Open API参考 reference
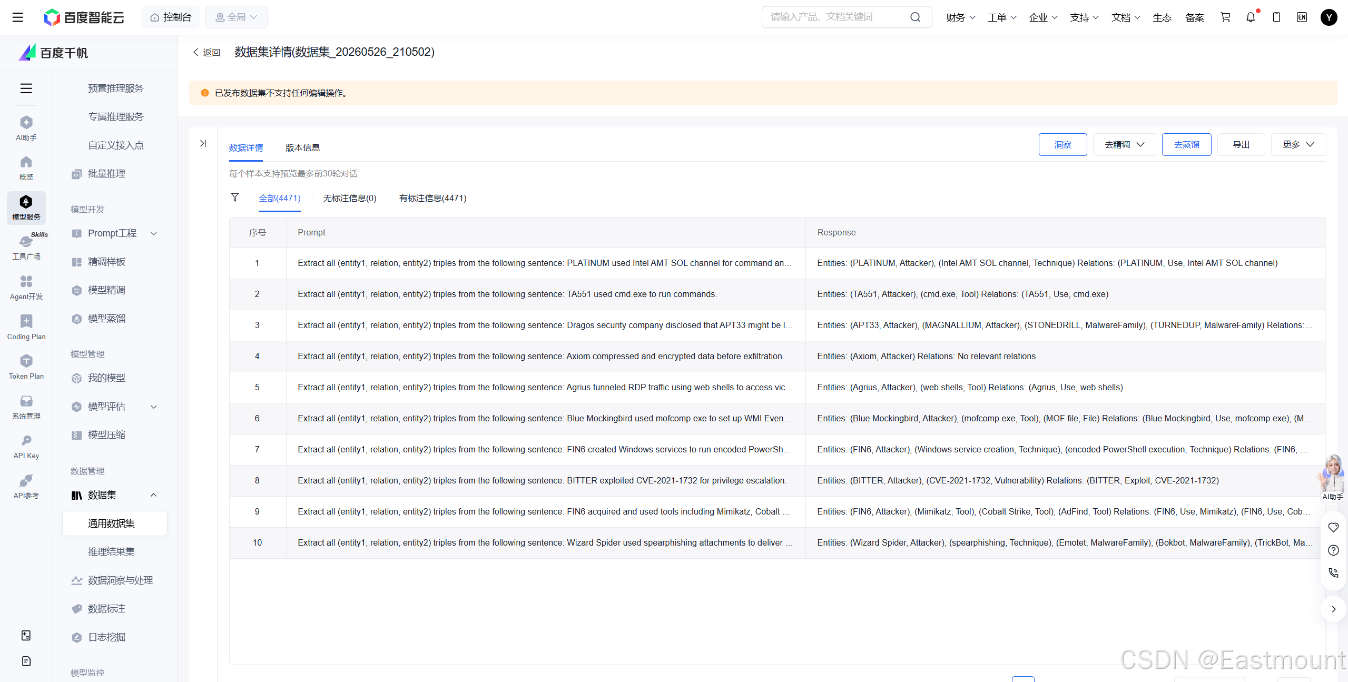The image size is (1348, 682). [26, 486]
